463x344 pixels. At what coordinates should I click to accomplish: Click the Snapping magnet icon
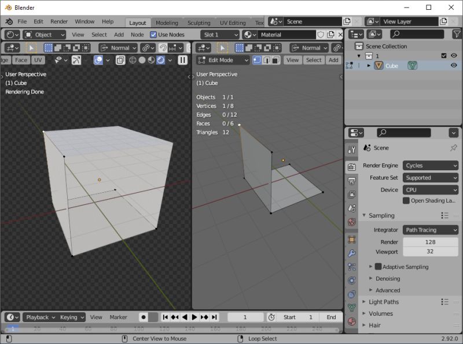tap(163, 48)
